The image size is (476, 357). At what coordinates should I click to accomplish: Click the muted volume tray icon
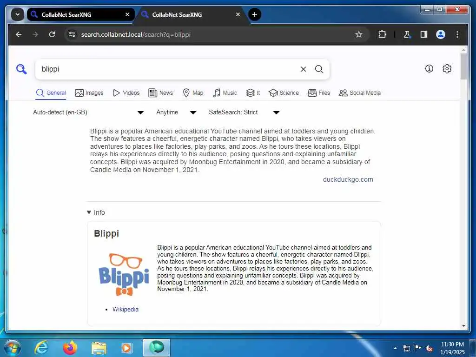pos(429,349)
